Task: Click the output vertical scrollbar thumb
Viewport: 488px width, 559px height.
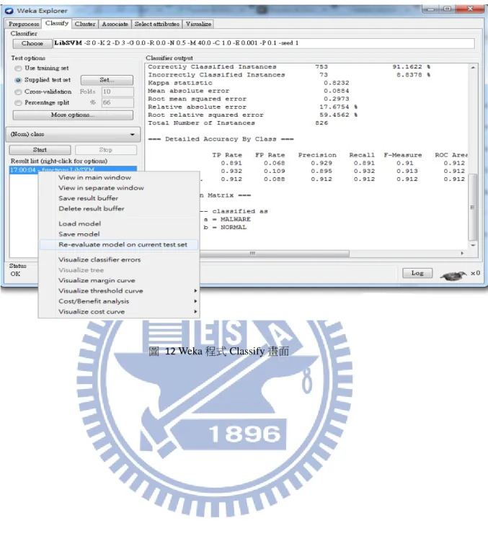Action: pyautogui.click(x=473, y=207)
